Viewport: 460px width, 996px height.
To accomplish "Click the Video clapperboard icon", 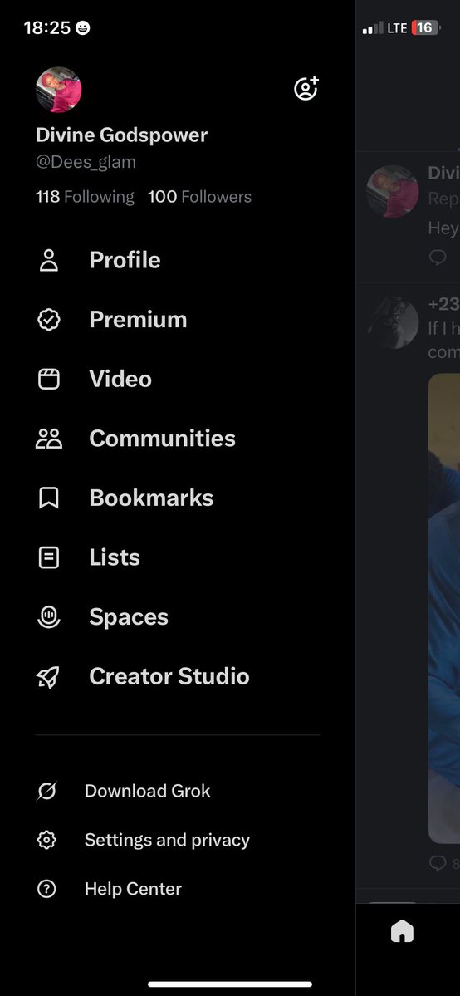I will tap(49, 380).
